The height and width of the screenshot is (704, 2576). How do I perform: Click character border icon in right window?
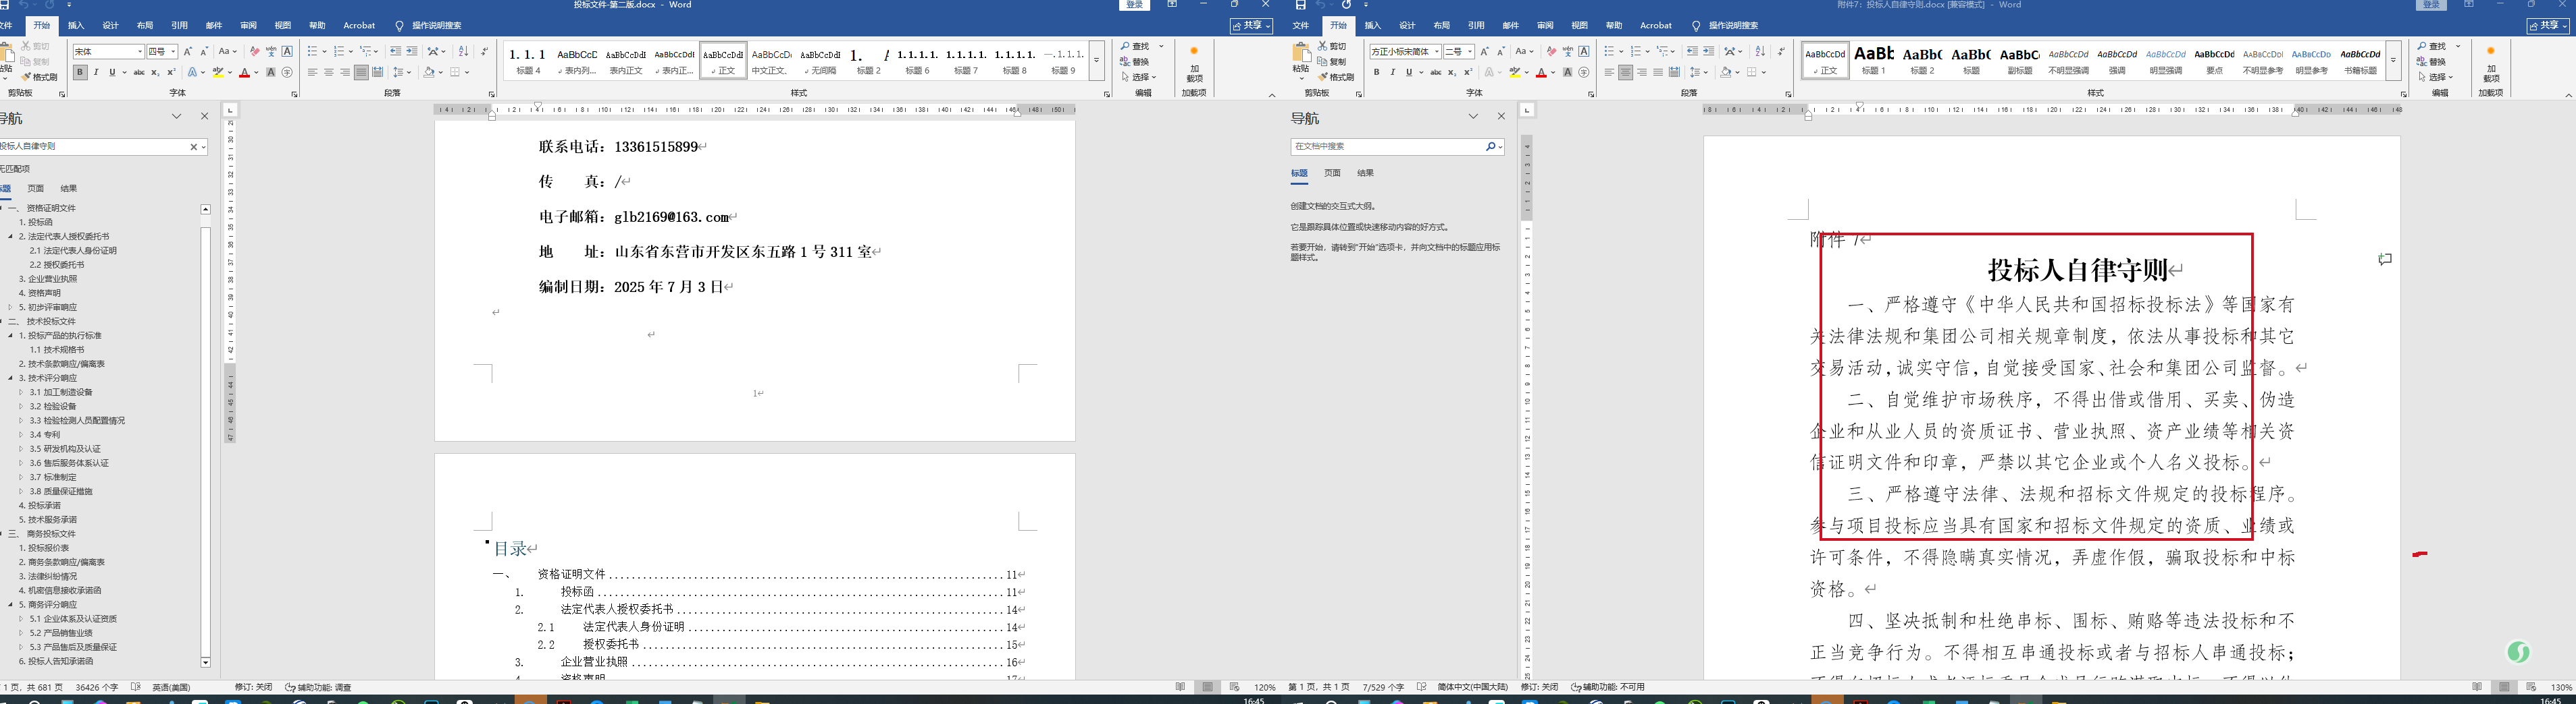tap(1584, 51)
